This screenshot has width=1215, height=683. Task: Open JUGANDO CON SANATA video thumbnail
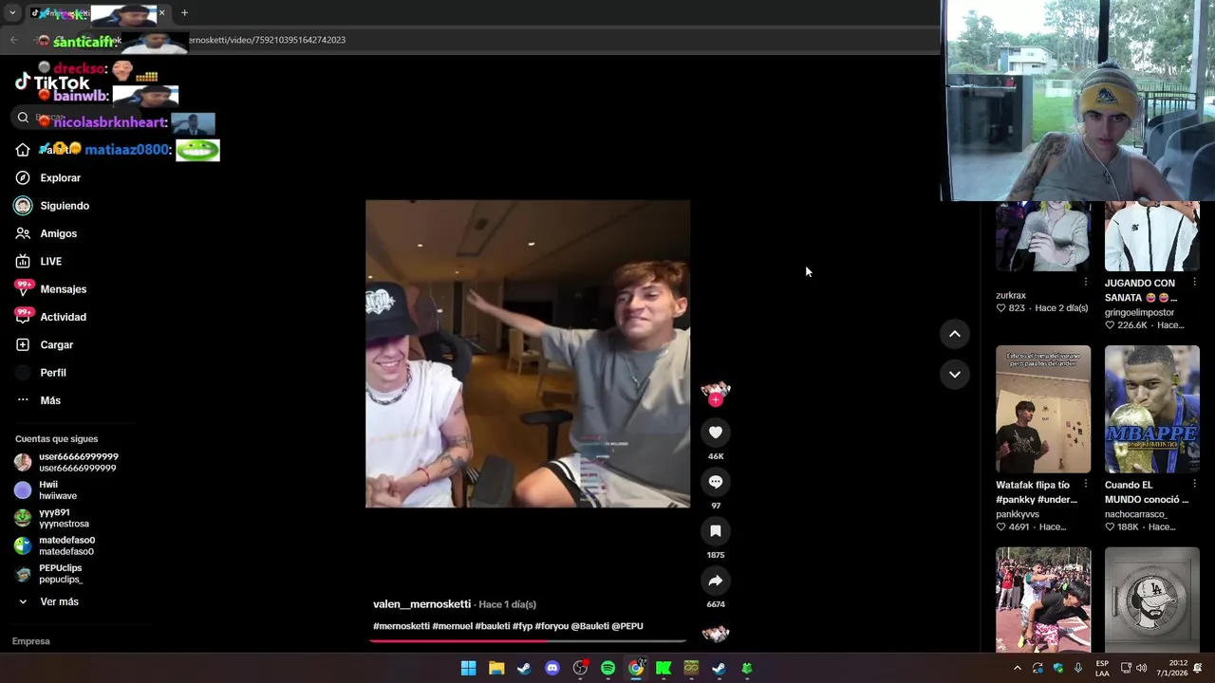1152,236
